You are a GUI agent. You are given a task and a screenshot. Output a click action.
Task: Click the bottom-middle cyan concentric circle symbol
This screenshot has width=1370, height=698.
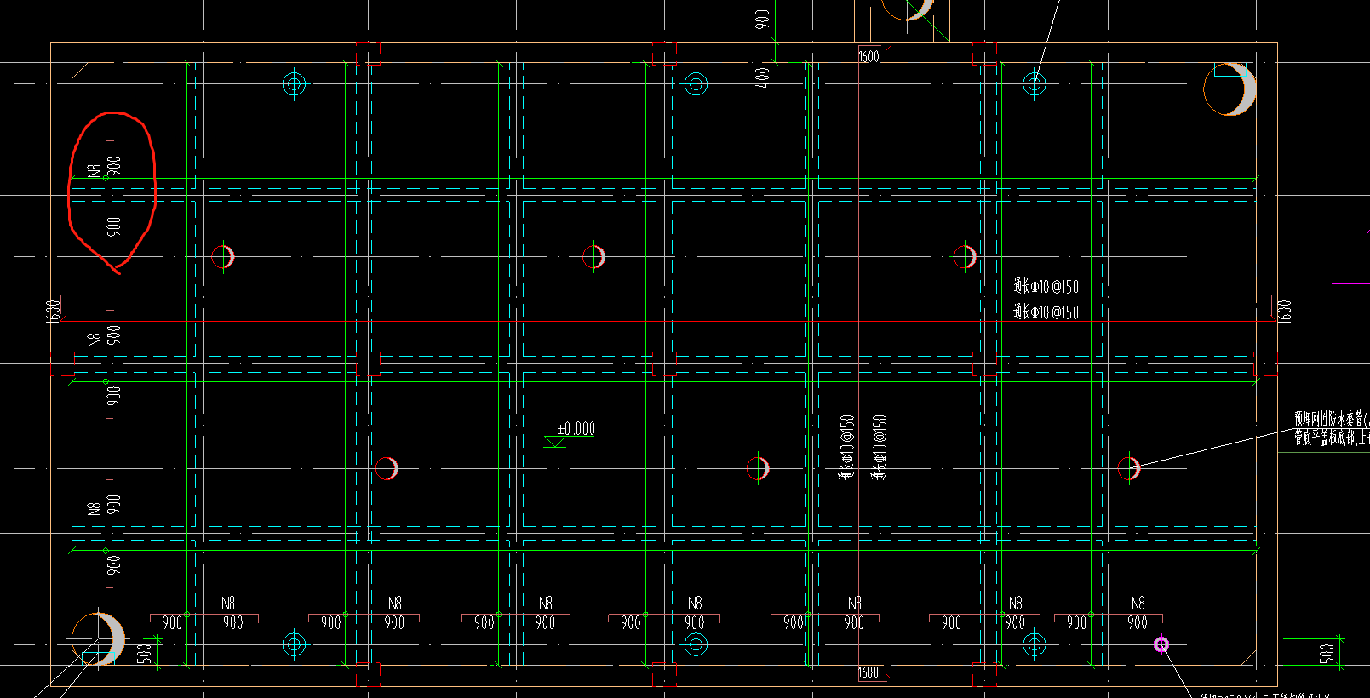coord(696,644)
